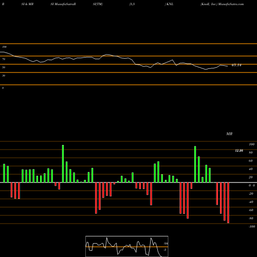Click the 50 level label on RSI axis
The image size is (257, 257).
coord(4,67)
